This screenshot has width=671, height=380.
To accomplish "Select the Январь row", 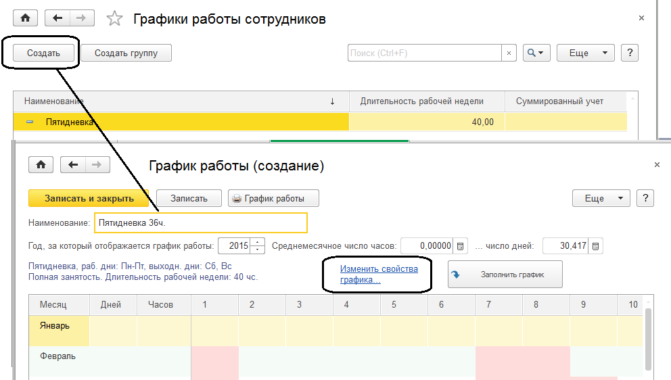I will [x=336, y=331].
